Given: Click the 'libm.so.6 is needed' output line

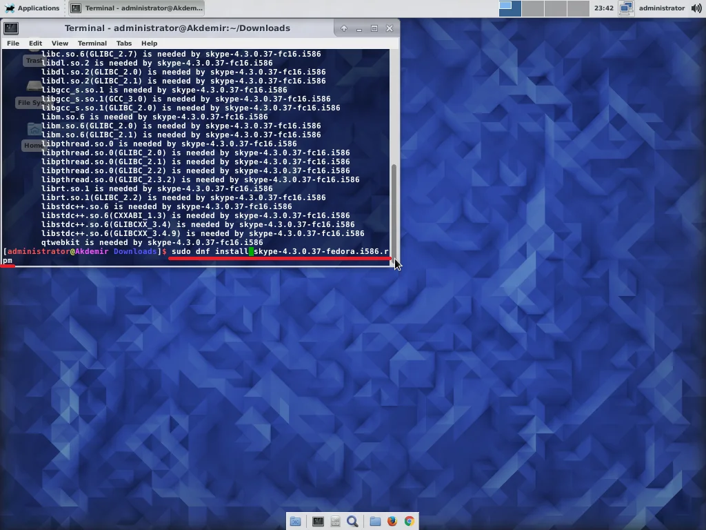Looking at the screenshot, I should tap(154, 117).
